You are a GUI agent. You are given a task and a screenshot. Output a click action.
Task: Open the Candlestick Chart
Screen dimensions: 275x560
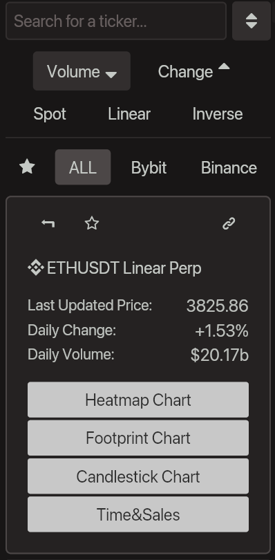(x=138, y=476)
